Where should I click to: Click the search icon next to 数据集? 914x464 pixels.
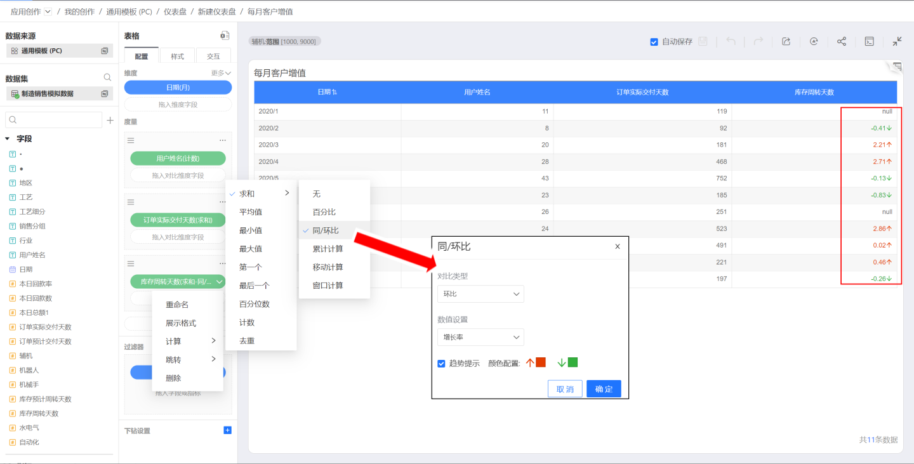(x=107, y=77)
